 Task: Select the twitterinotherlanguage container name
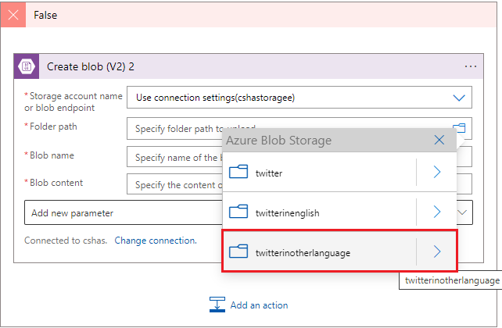tap(303, 253)
